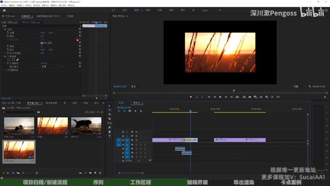Toggle the Opacity animation stopwatch
Screen dimensions: 330x186
coord(8,63)
